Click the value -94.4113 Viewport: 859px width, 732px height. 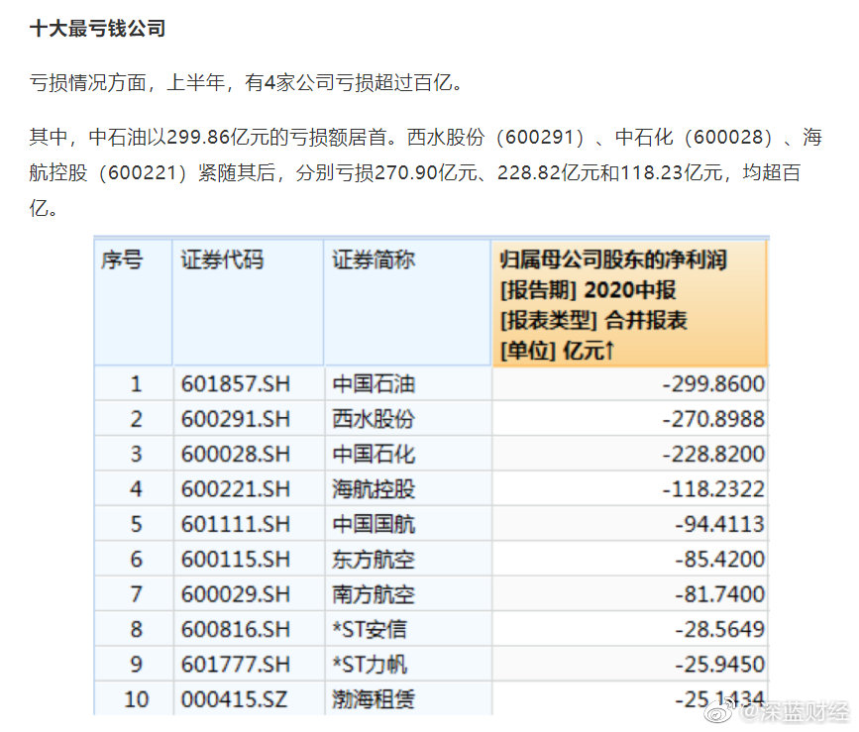pyautogui.click(x=720, y=525)
